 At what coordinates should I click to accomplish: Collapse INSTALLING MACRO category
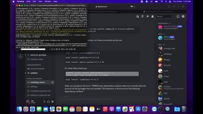click(x=34, y=79)
